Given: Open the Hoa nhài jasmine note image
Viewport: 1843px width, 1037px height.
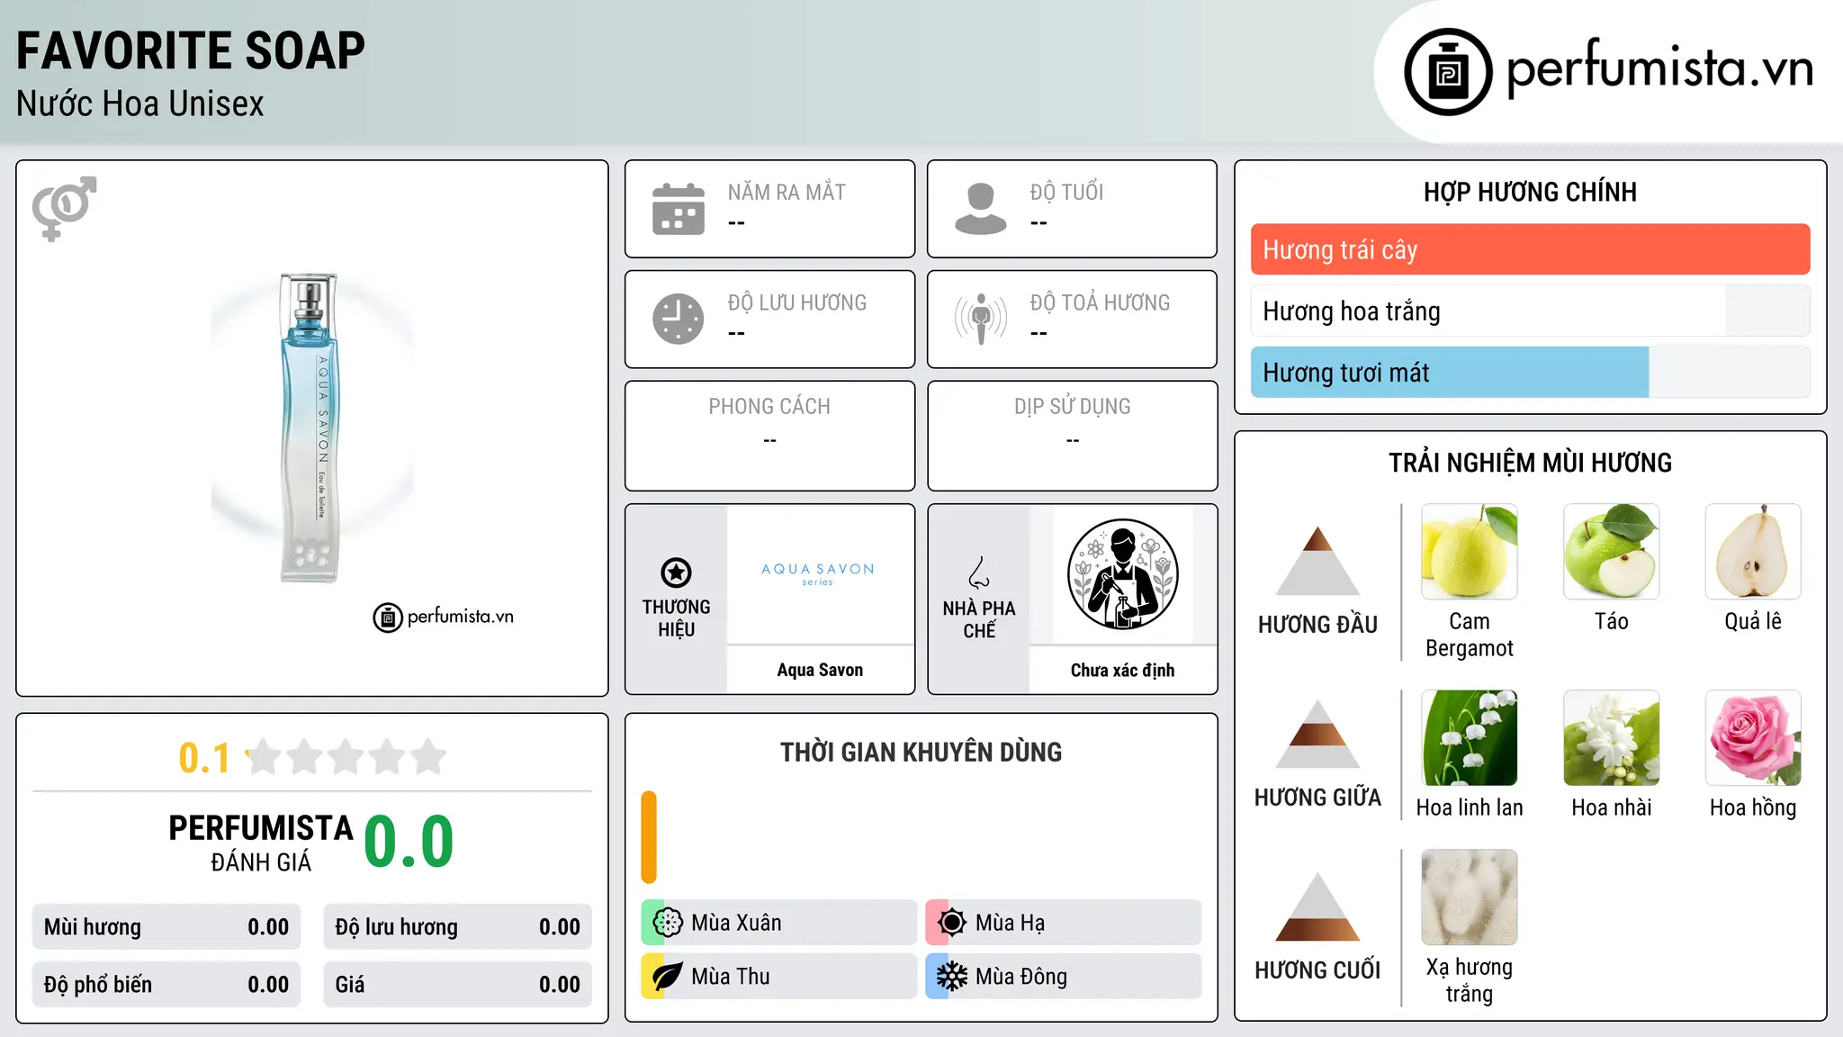Looking at the screenshot, I should click(x=1611, y=738).
